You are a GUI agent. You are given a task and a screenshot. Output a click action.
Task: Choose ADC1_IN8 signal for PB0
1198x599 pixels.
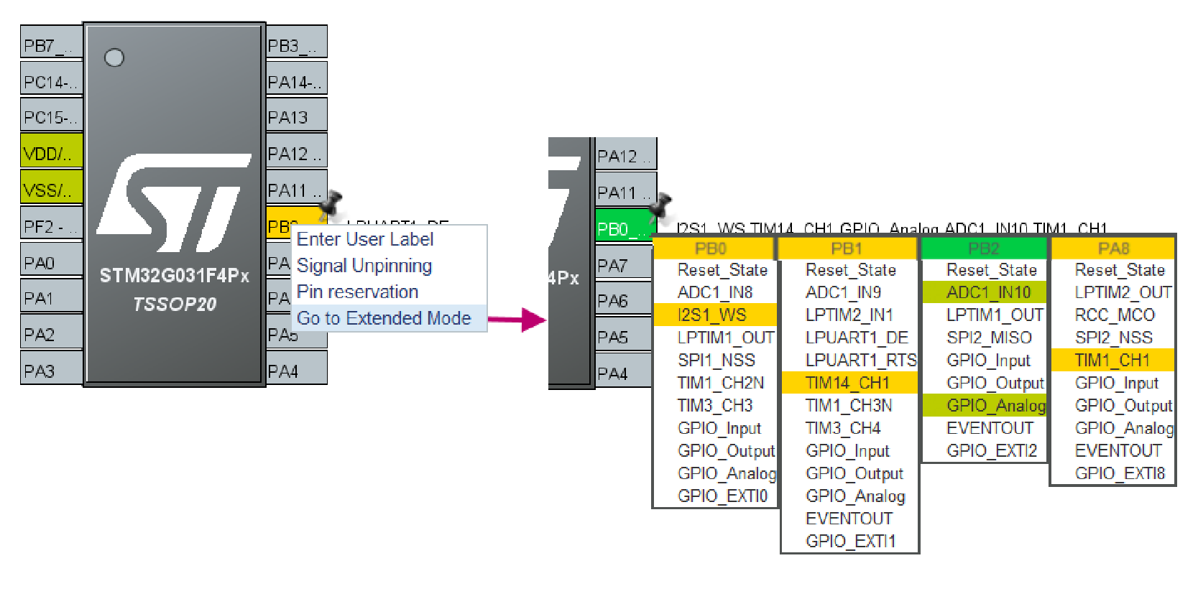coord(715,292)
